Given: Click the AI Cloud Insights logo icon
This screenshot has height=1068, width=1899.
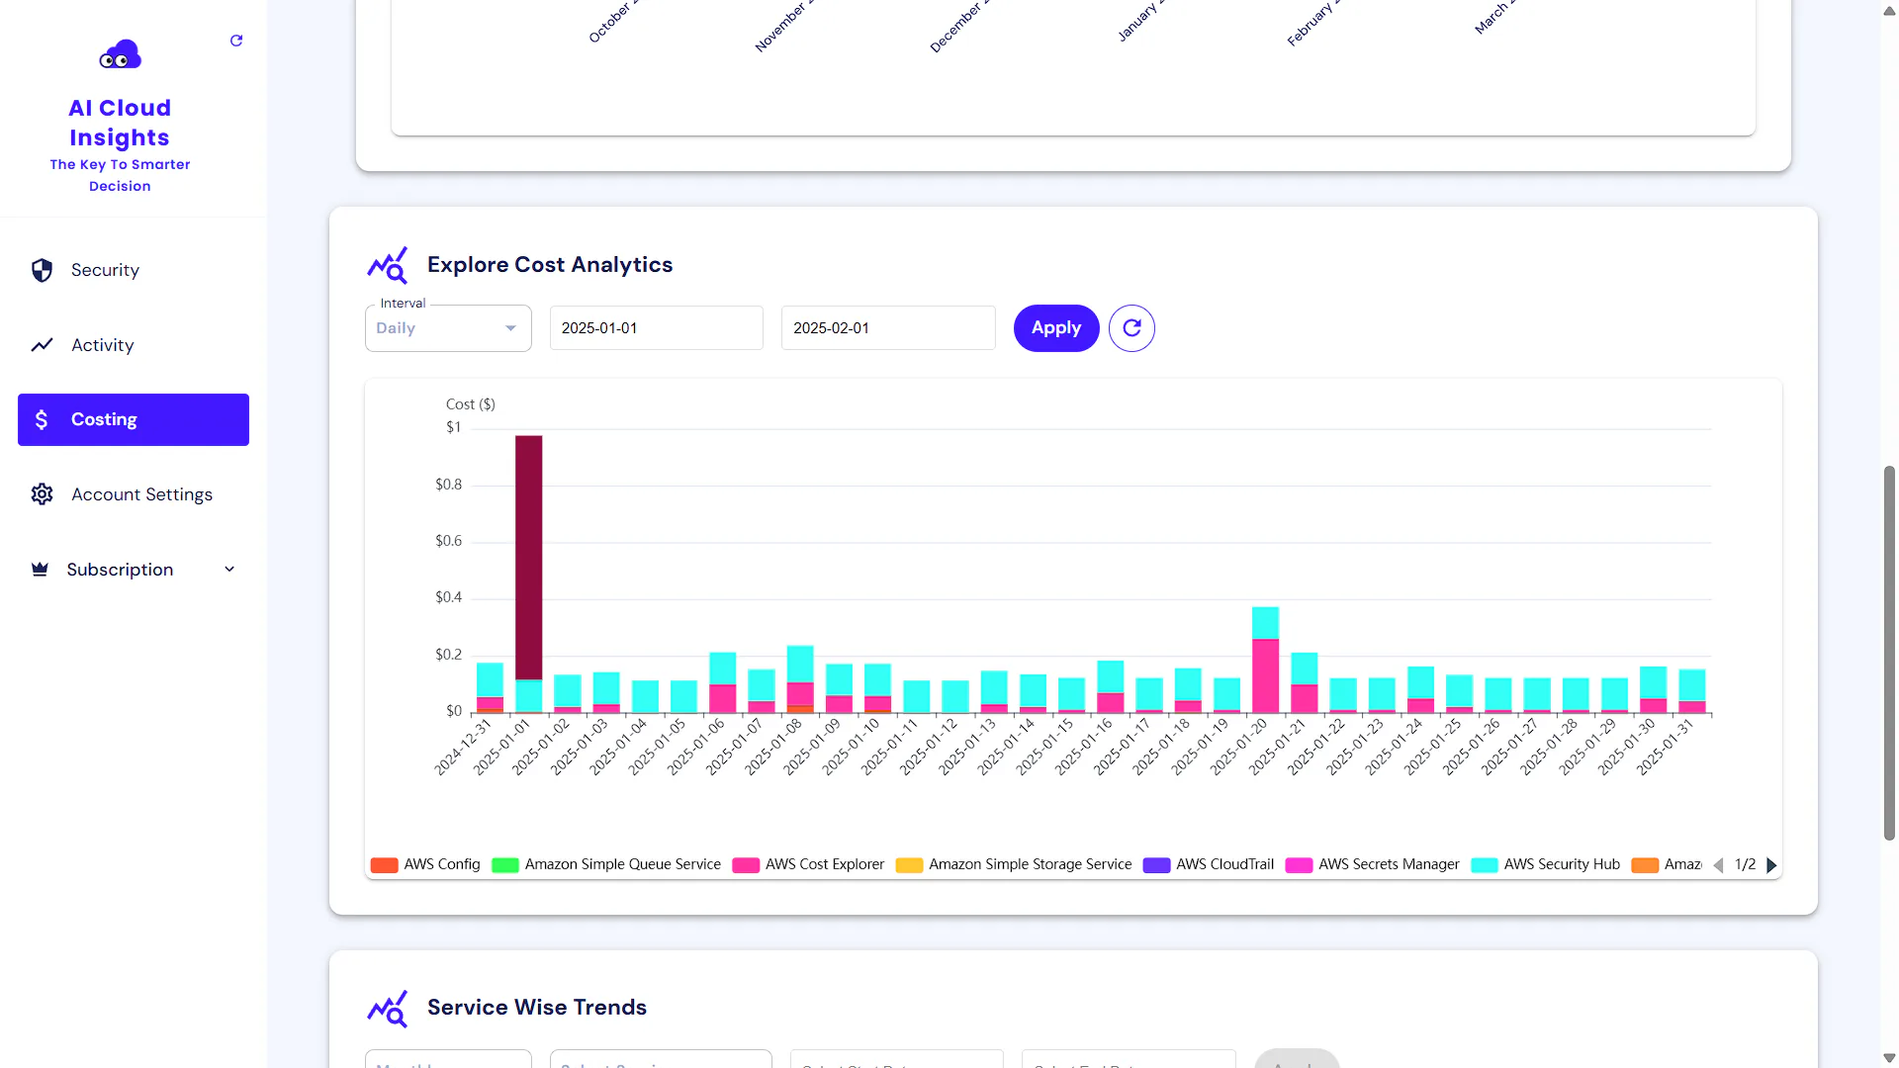Looking at the screenshot, I should pos(120,54).
